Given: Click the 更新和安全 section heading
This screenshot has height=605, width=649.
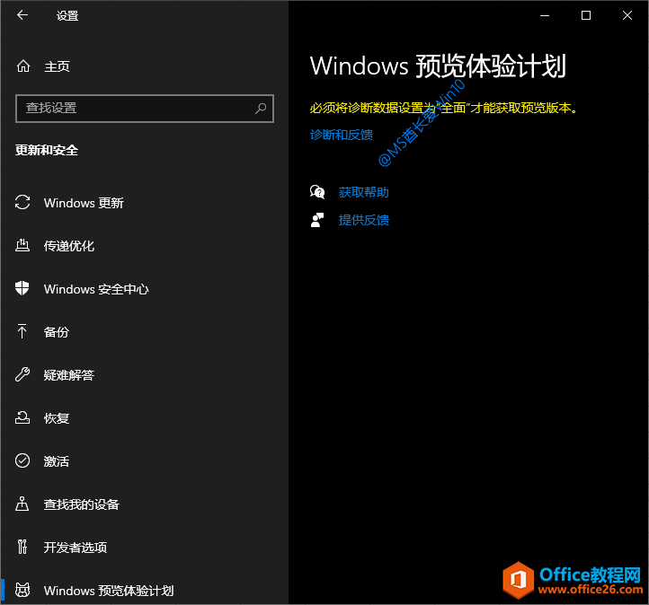Looking at the screenshot, I should [x=47, y=150].
